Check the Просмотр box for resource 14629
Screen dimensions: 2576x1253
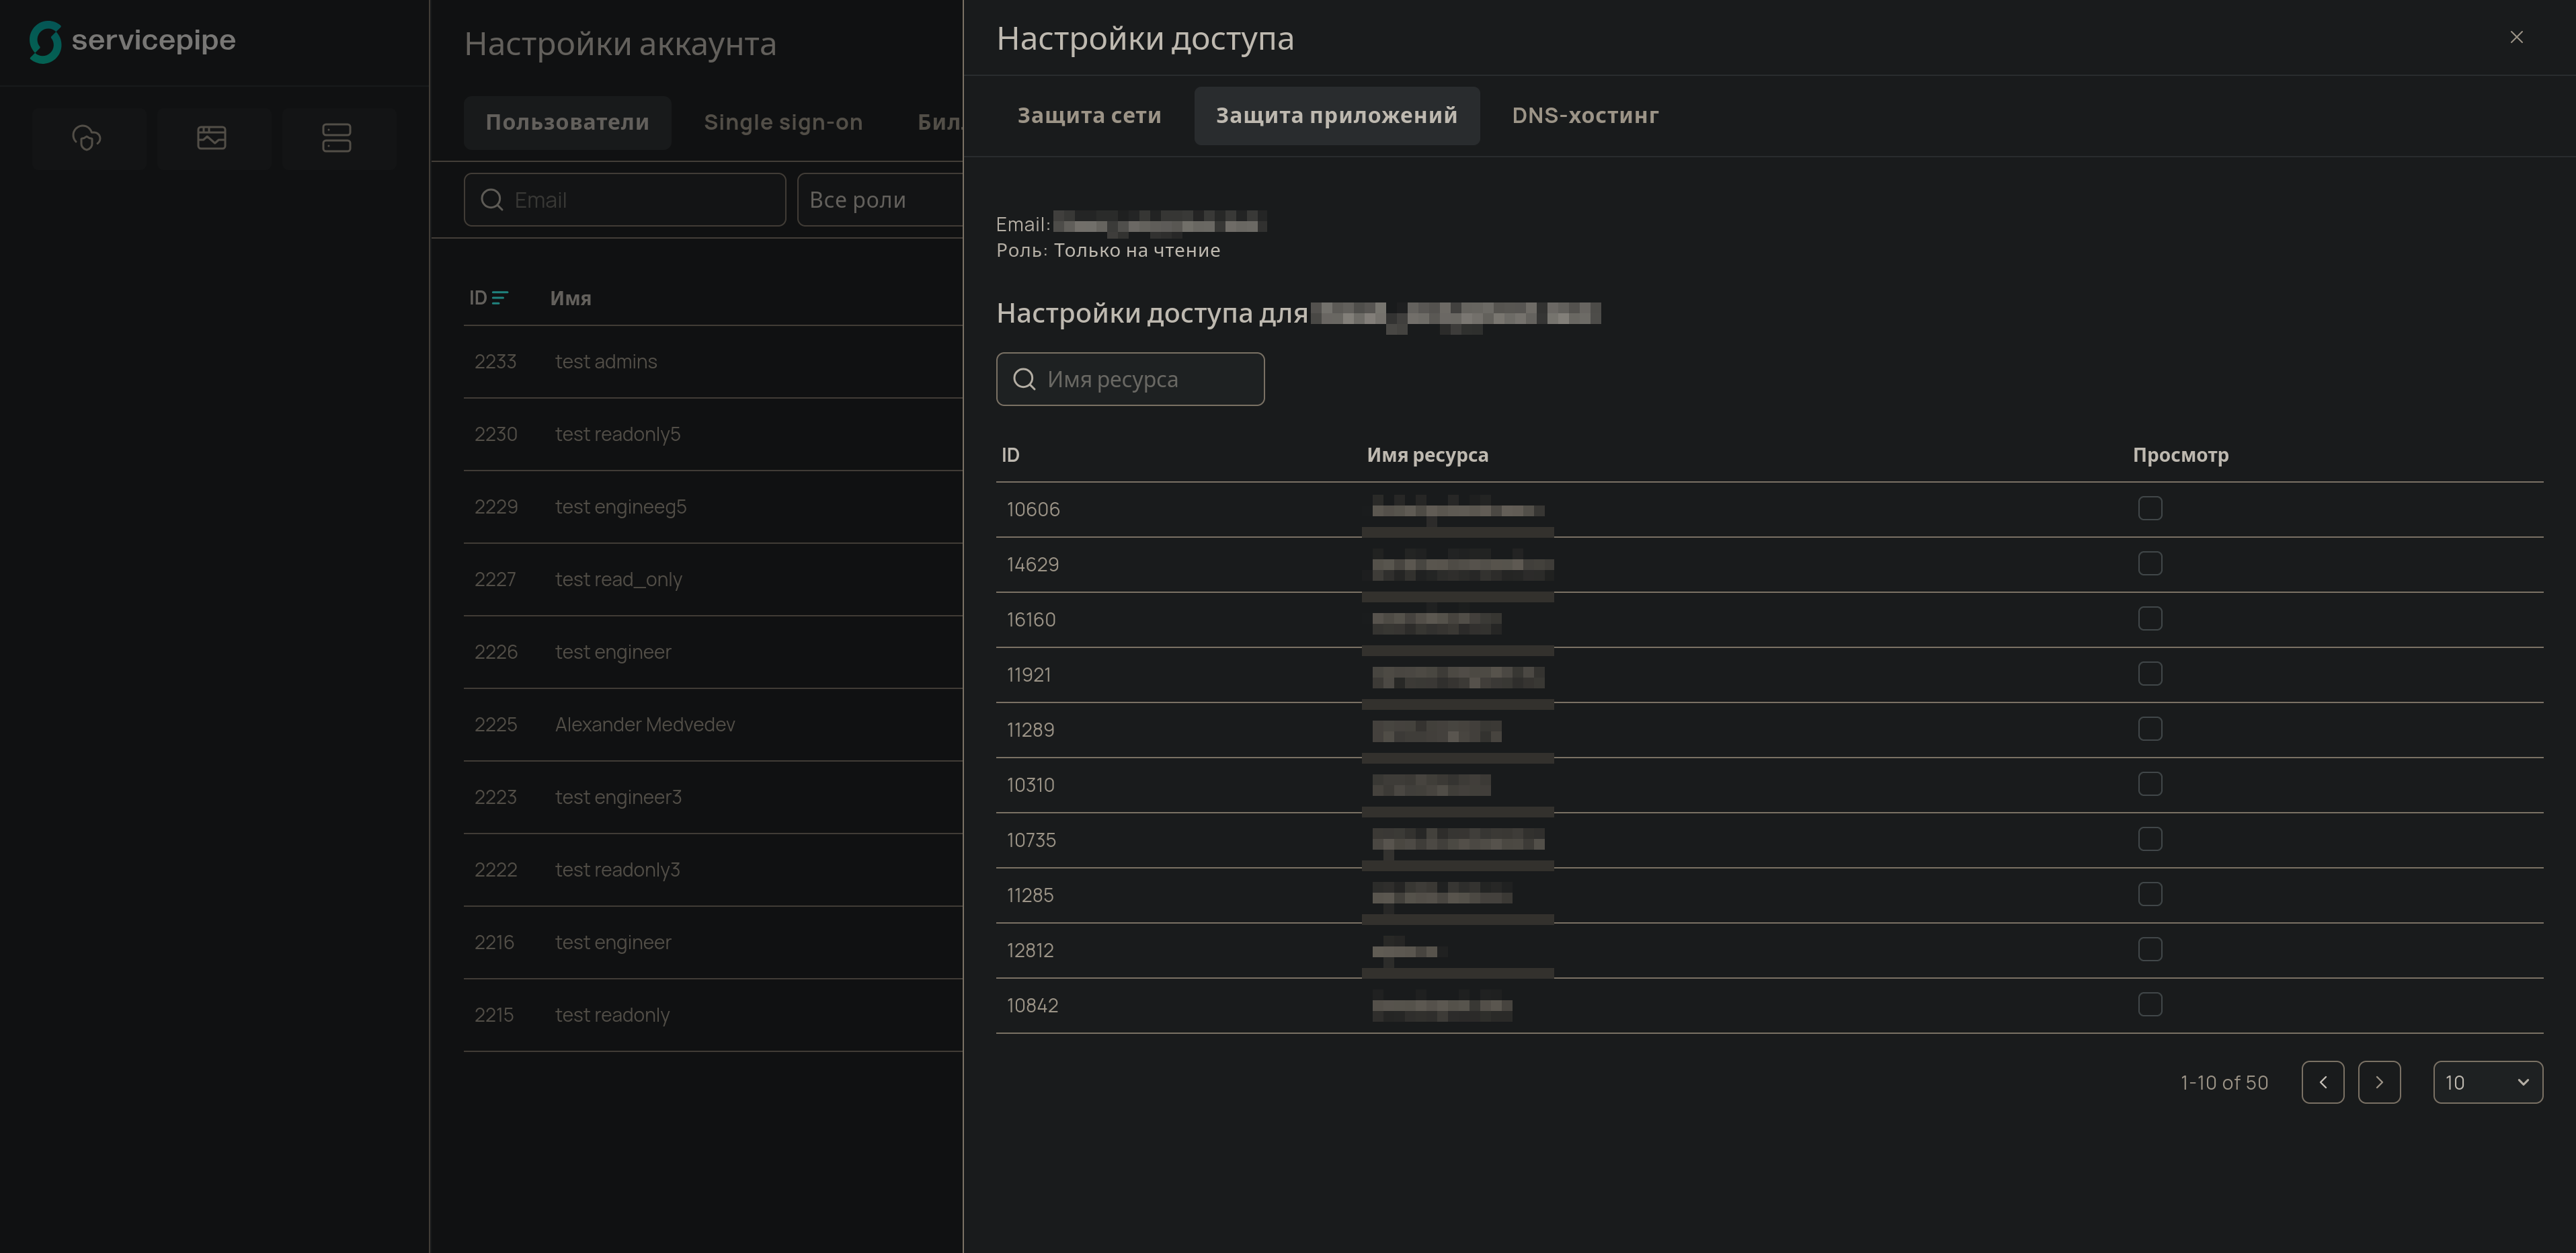coord(2150,563)
